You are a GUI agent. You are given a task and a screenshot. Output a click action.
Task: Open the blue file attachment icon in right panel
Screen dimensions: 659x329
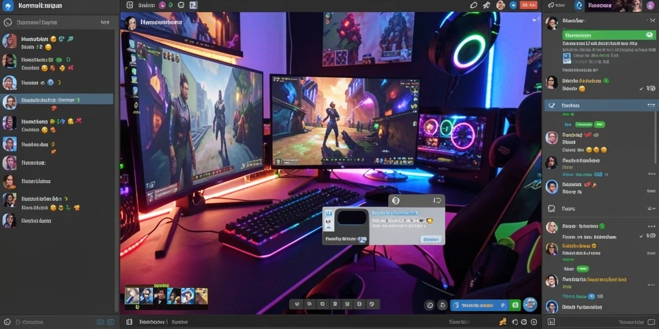click(566, 58)
